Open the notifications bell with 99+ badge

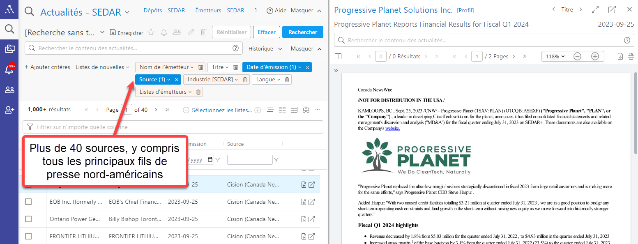point(9,69)
